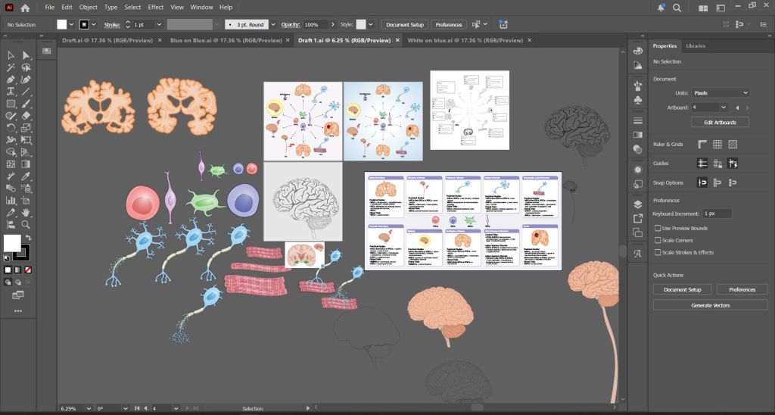Swap fill and stroke colors arrow
Image resolution: width=775 pixels, height=415 pixels.
point(28,238)
